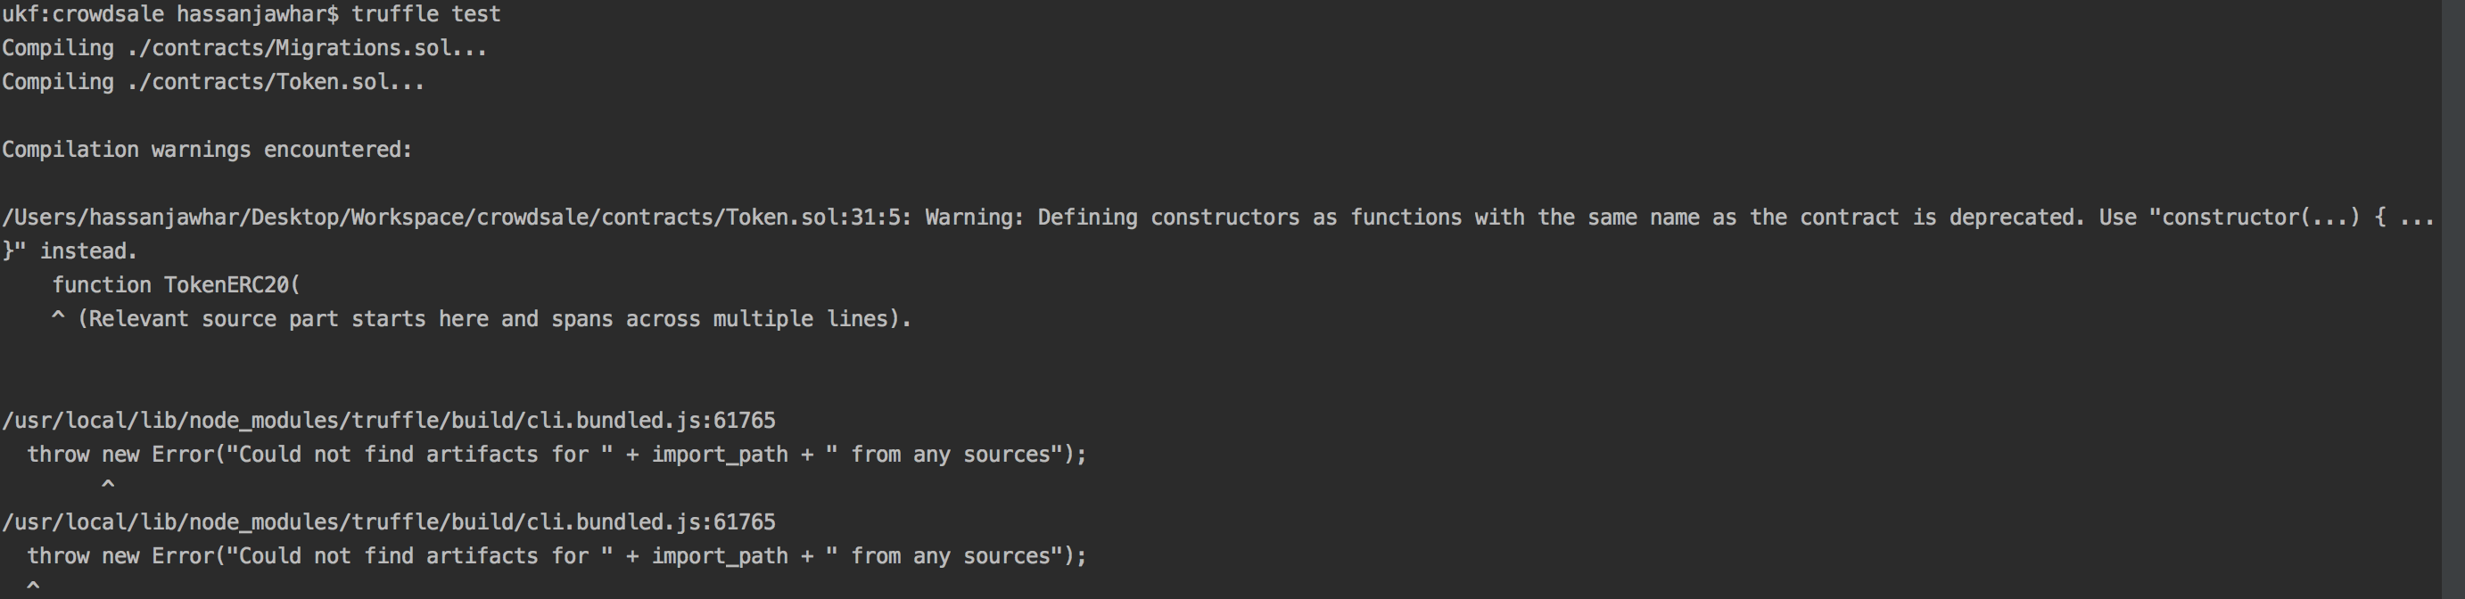This screenshot has height=599, width=2465.
Task: Click the 'Relevant source part starts here' note
Action: (x=494, y=320)
